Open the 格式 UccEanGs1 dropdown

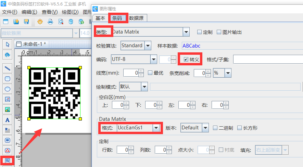156,128
